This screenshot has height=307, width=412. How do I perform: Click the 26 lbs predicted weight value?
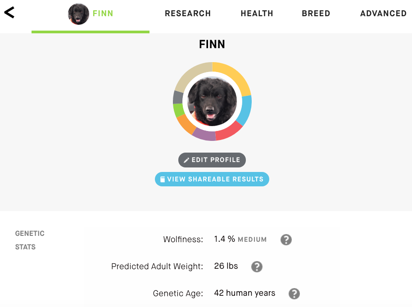[226, 266]
